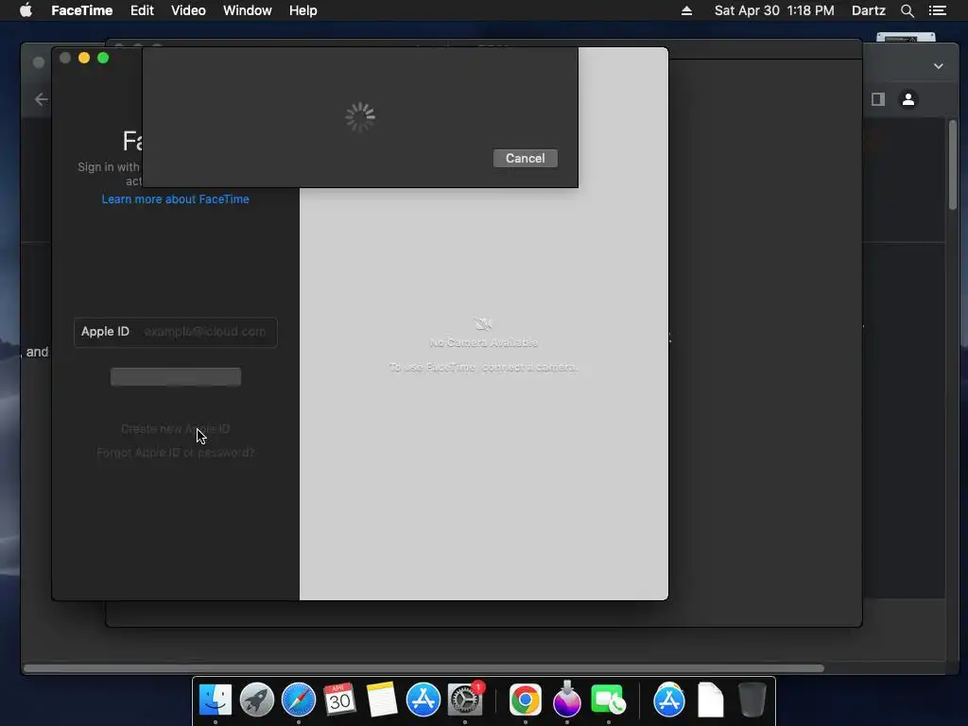
Task: Open the FaceTime app menu
Action: [x=81, y=10]
